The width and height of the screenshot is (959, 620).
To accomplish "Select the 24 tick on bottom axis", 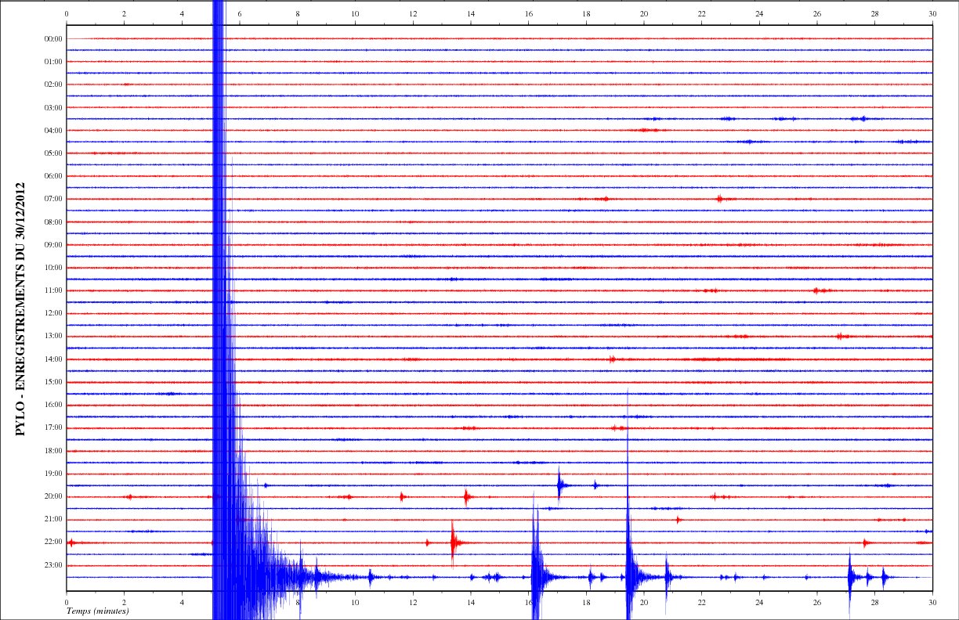I will 759,602.
